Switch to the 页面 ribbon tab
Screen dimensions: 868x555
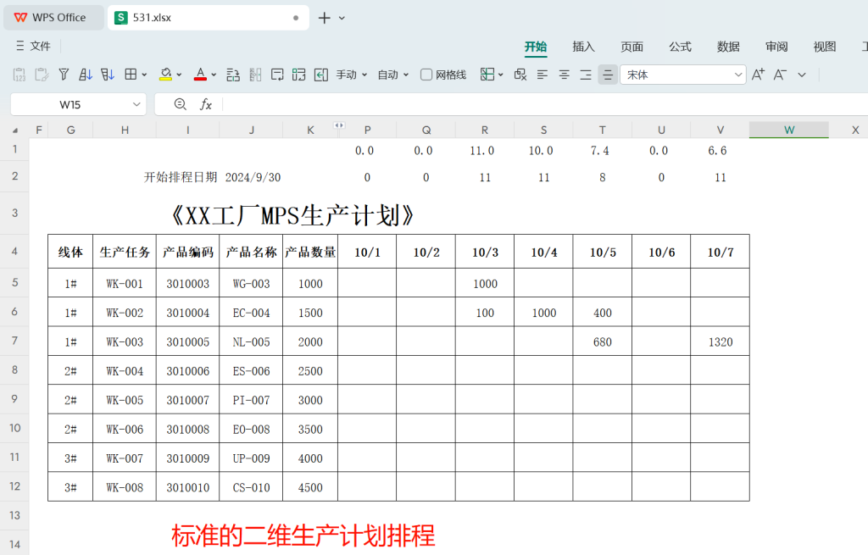(632, 47)
